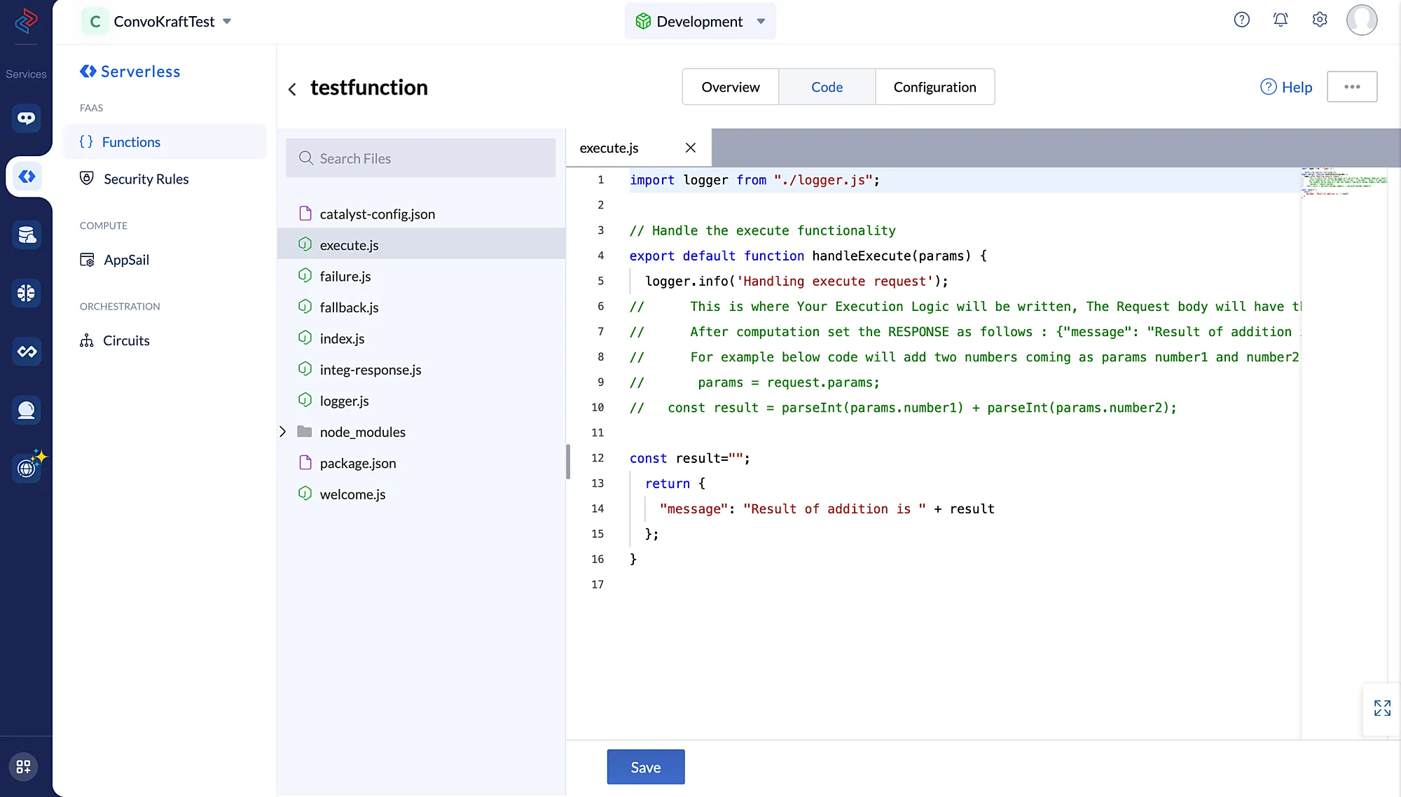The height and width of the screenshot is (797, 1401).
Task: Switch to the Configuration tab
Action: coord(934,87)
